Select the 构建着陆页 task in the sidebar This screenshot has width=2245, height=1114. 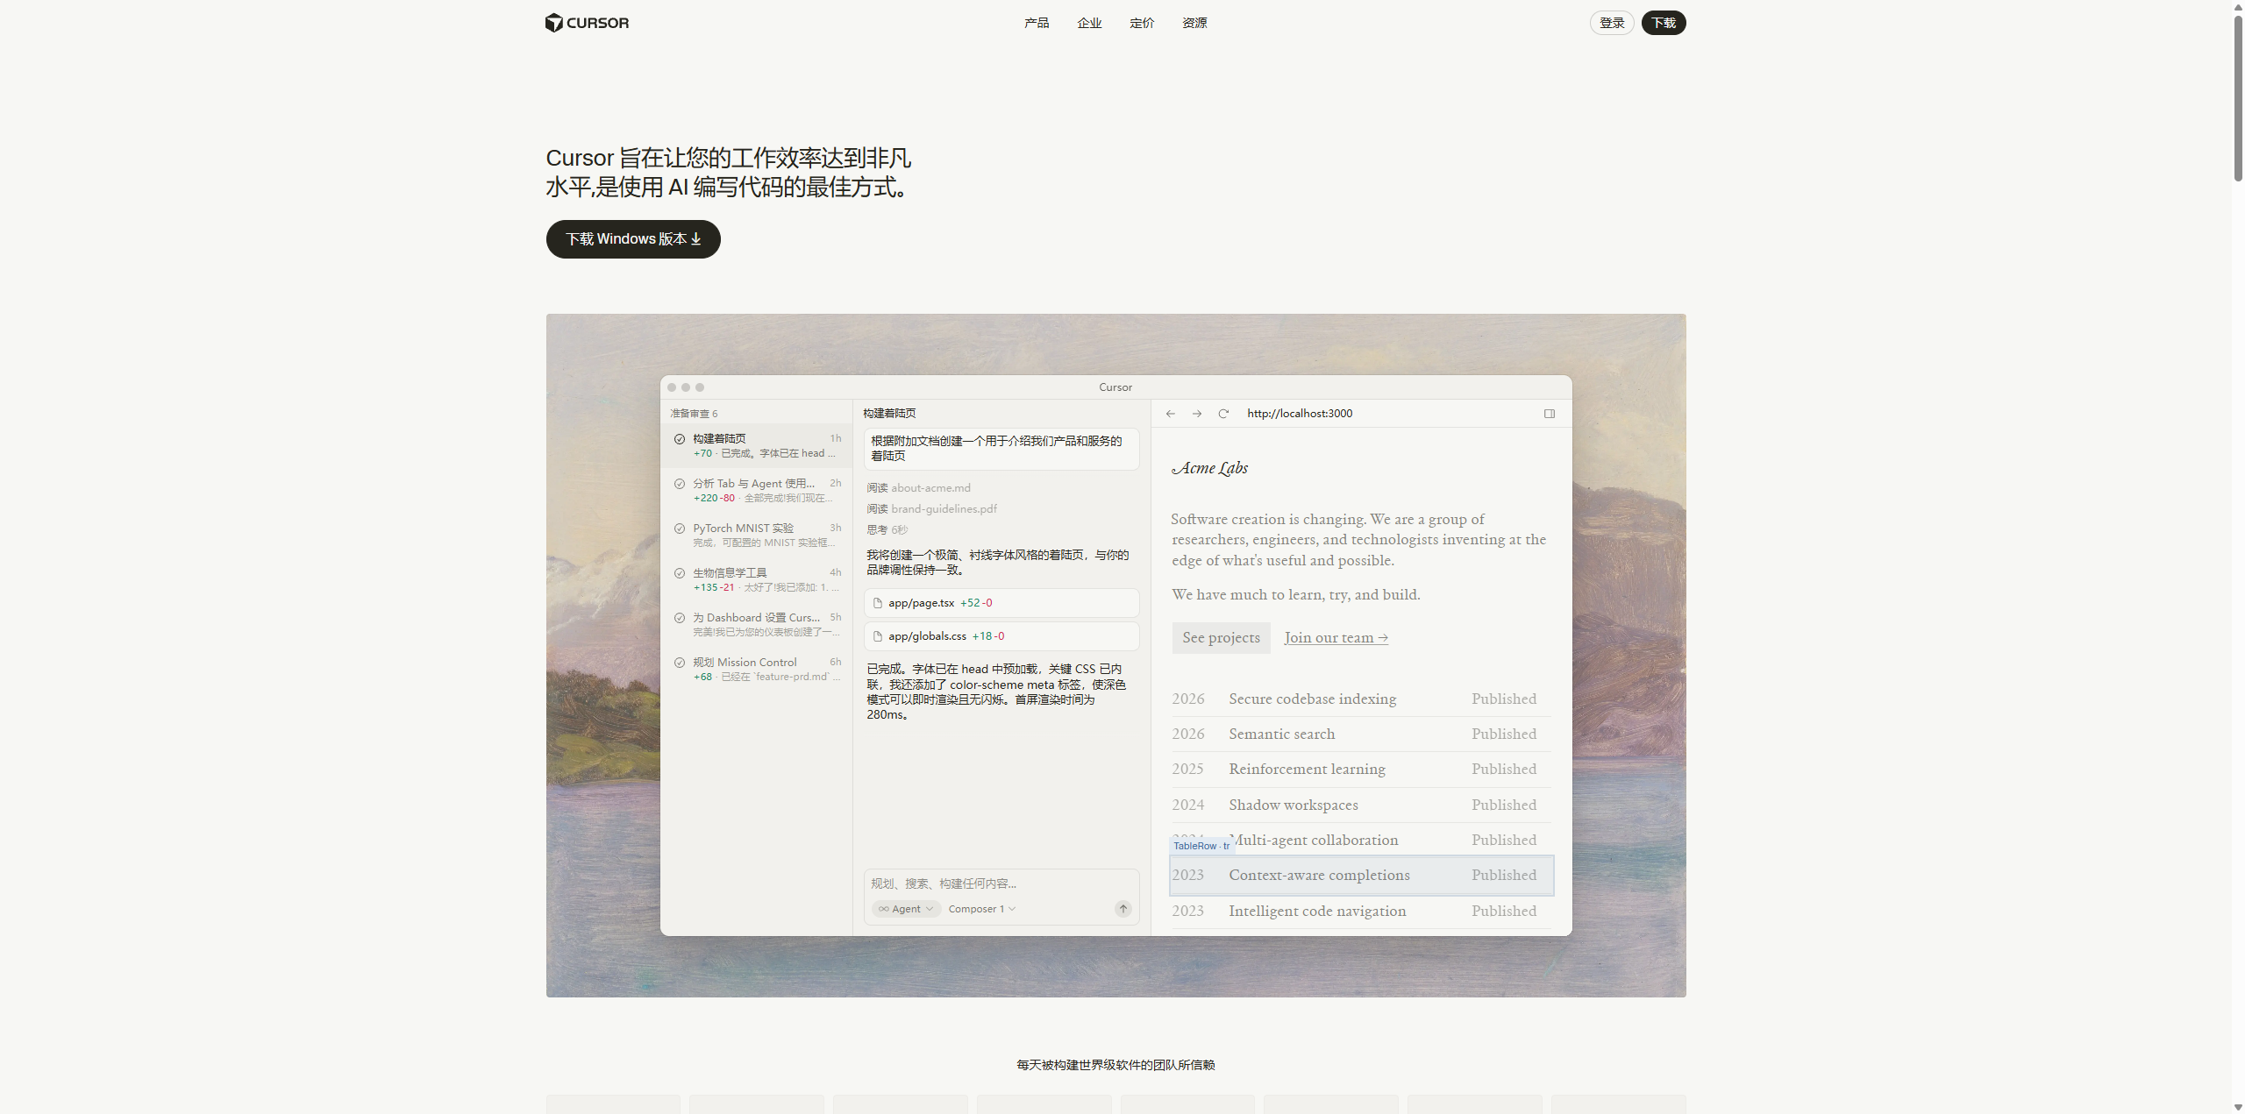click(757, 445)
